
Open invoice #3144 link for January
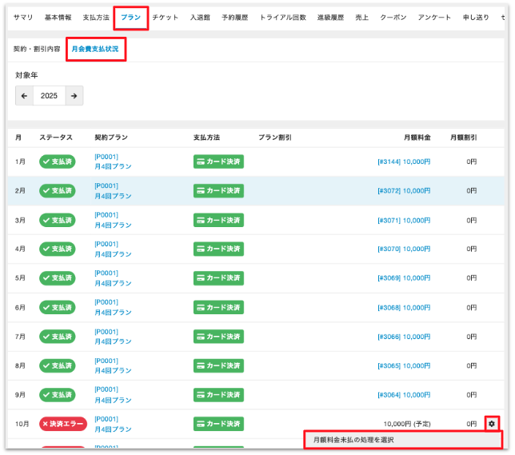(404, 162)
